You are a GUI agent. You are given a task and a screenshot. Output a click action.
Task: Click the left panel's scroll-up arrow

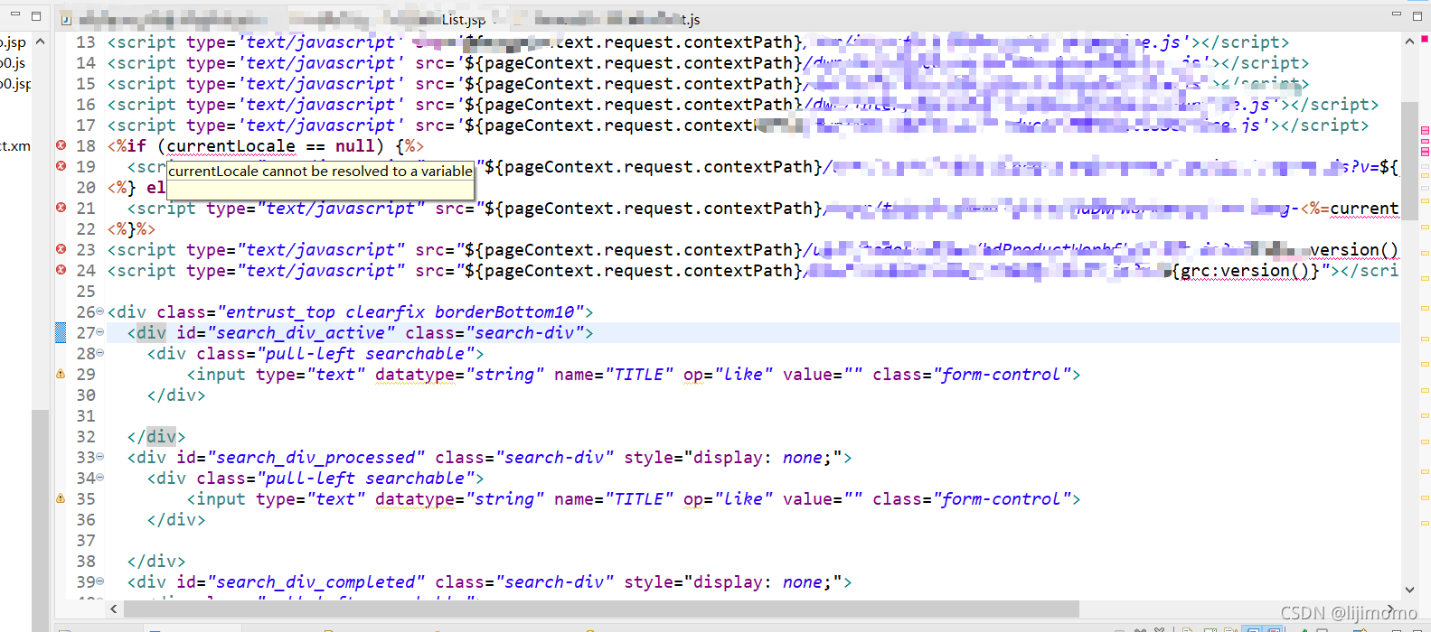pos(40,42)
